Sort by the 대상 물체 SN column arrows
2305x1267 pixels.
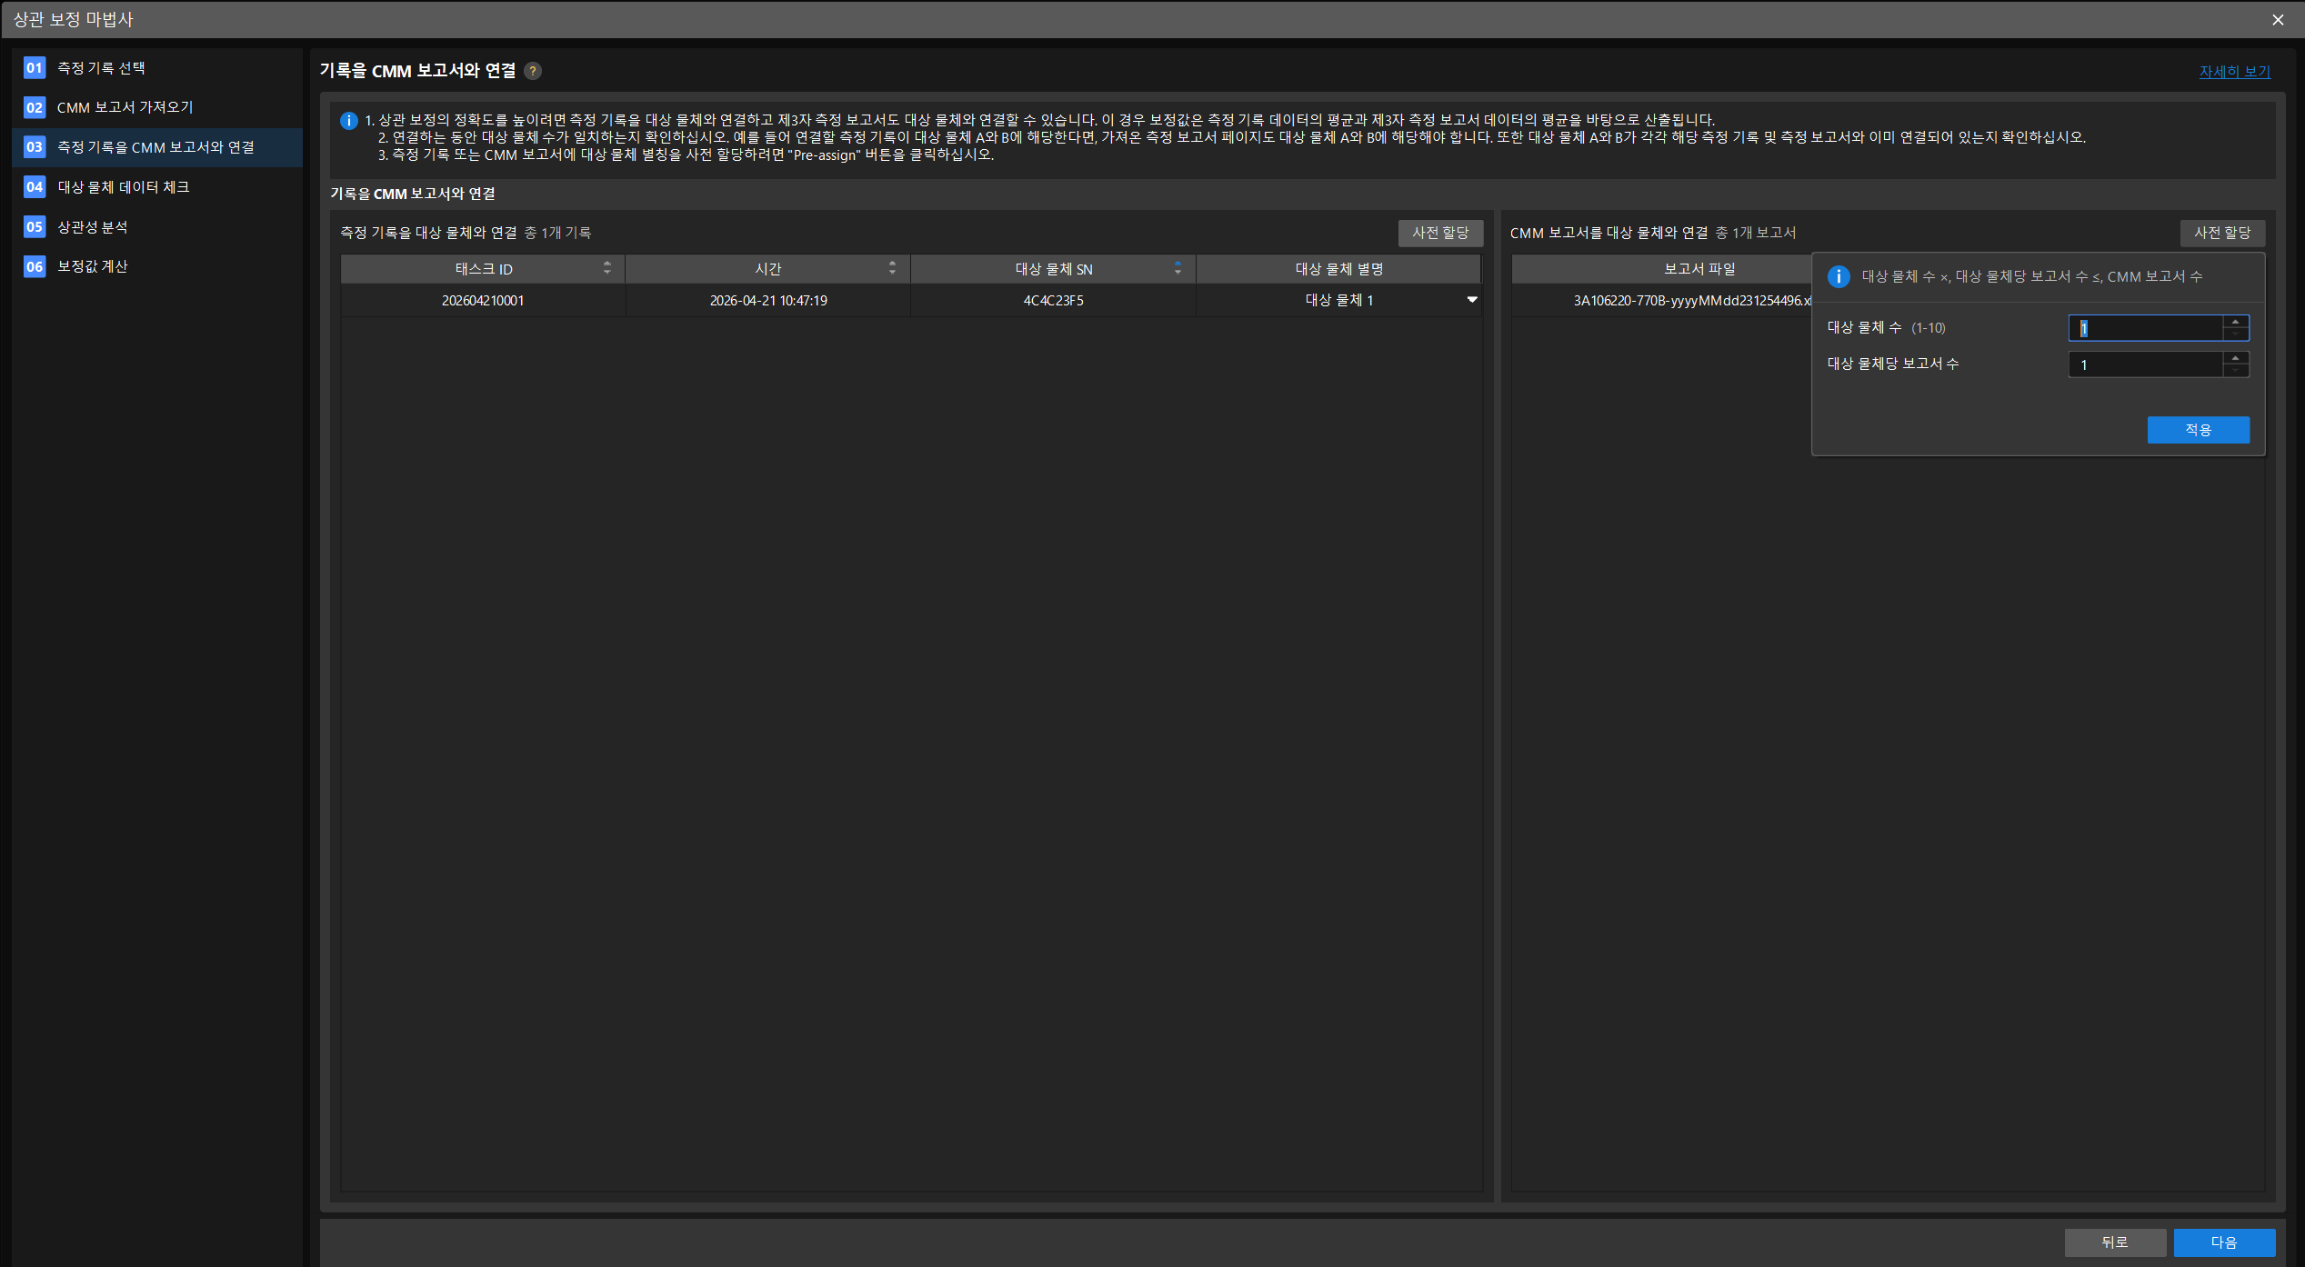(x=1178, y=268)
